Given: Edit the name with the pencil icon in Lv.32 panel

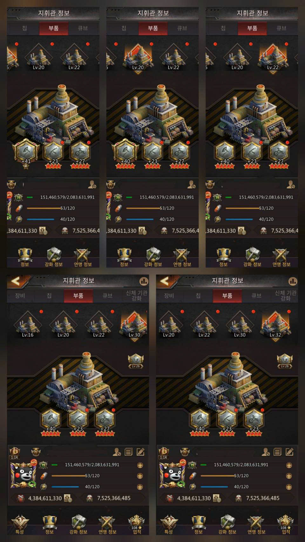Looking at the screenshot, I should point(289,451).
